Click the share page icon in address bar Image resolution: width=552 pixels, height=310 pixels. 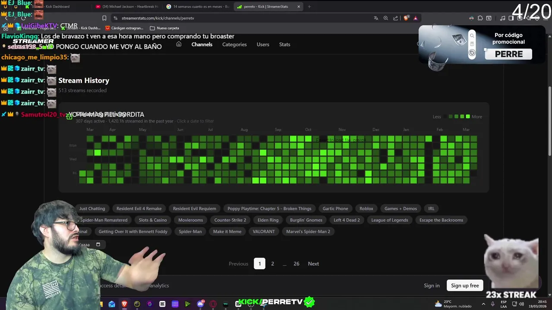click(395, 18)
